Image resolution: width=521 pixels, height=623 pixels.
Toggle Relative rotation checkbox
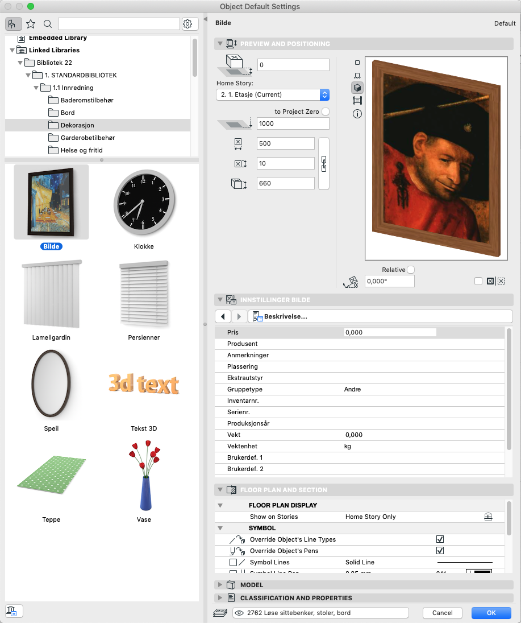point(411,270)
